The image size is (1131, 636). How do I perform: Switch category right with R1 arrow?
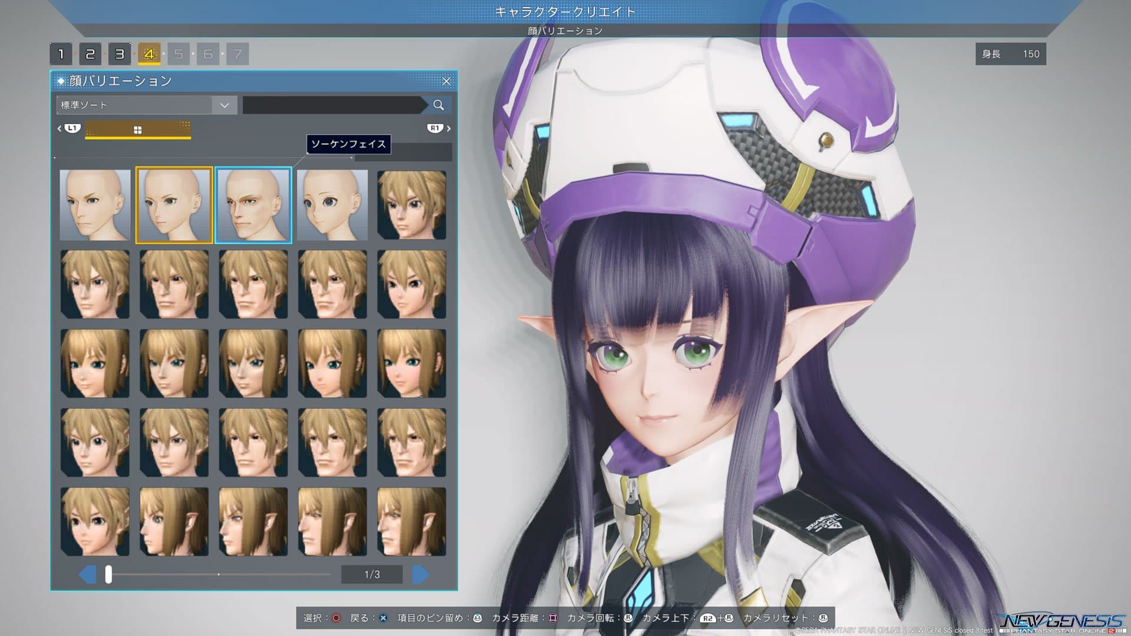[439, 128]
